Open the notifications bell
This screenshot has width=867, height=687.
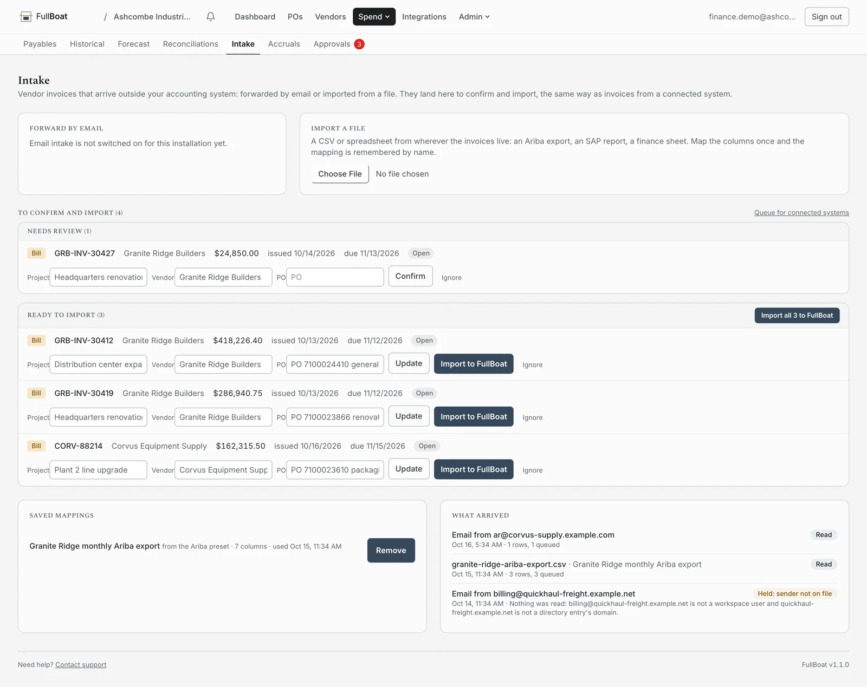[211, 17]
